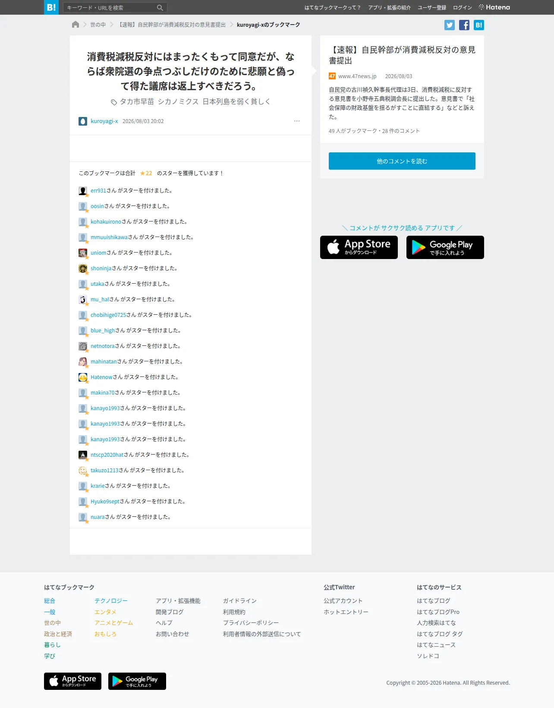Share on Facebook icon

tap(464, 25)
